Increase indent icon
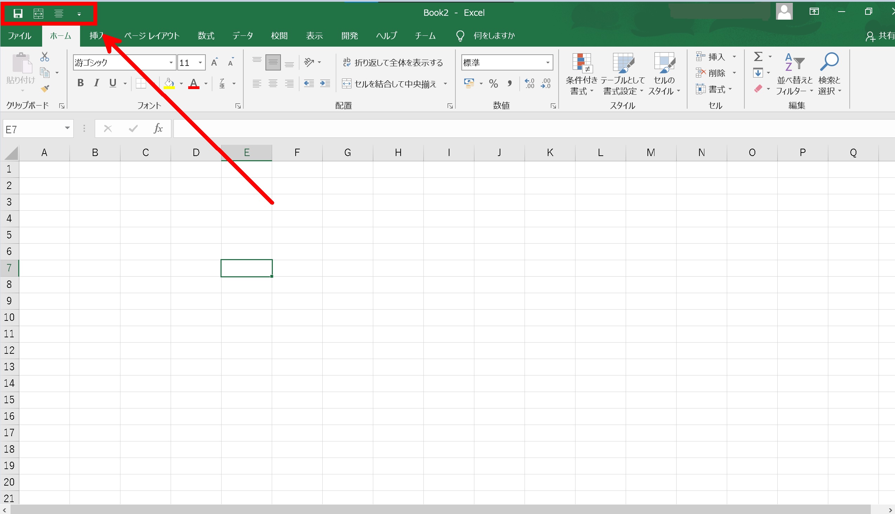 click(325, 83)
